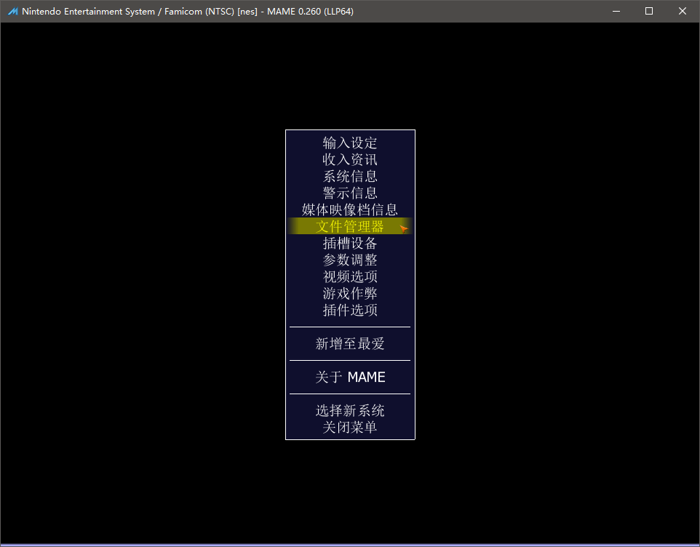Open the 输入设定 menu entry

click(350, 143)
